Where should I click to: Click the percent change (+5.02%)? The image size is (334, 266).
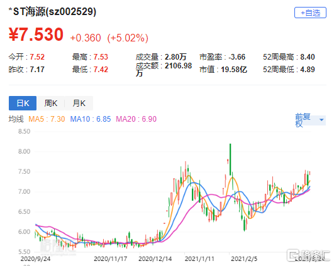pos(128,38)
